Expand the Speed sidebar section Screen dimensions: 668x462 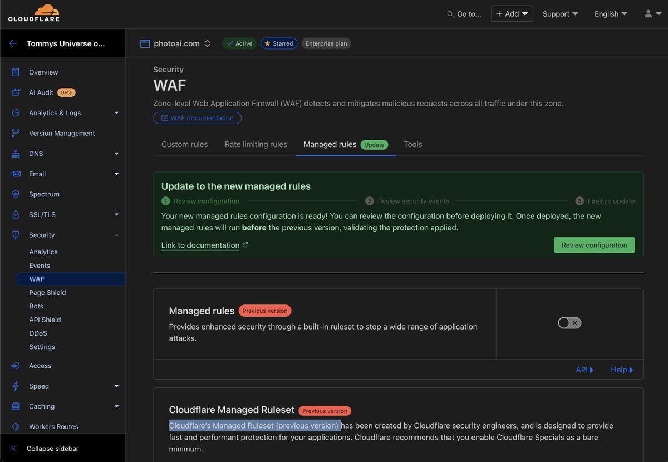(x=116, y=386)
